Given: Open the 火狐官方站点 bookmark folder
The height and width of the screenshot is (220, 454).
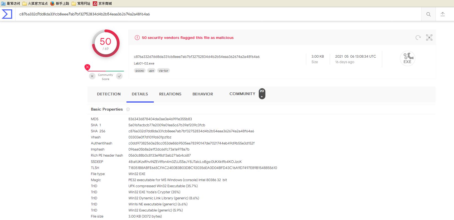Looking at the screenshot, I should click(x=35, y=4).
